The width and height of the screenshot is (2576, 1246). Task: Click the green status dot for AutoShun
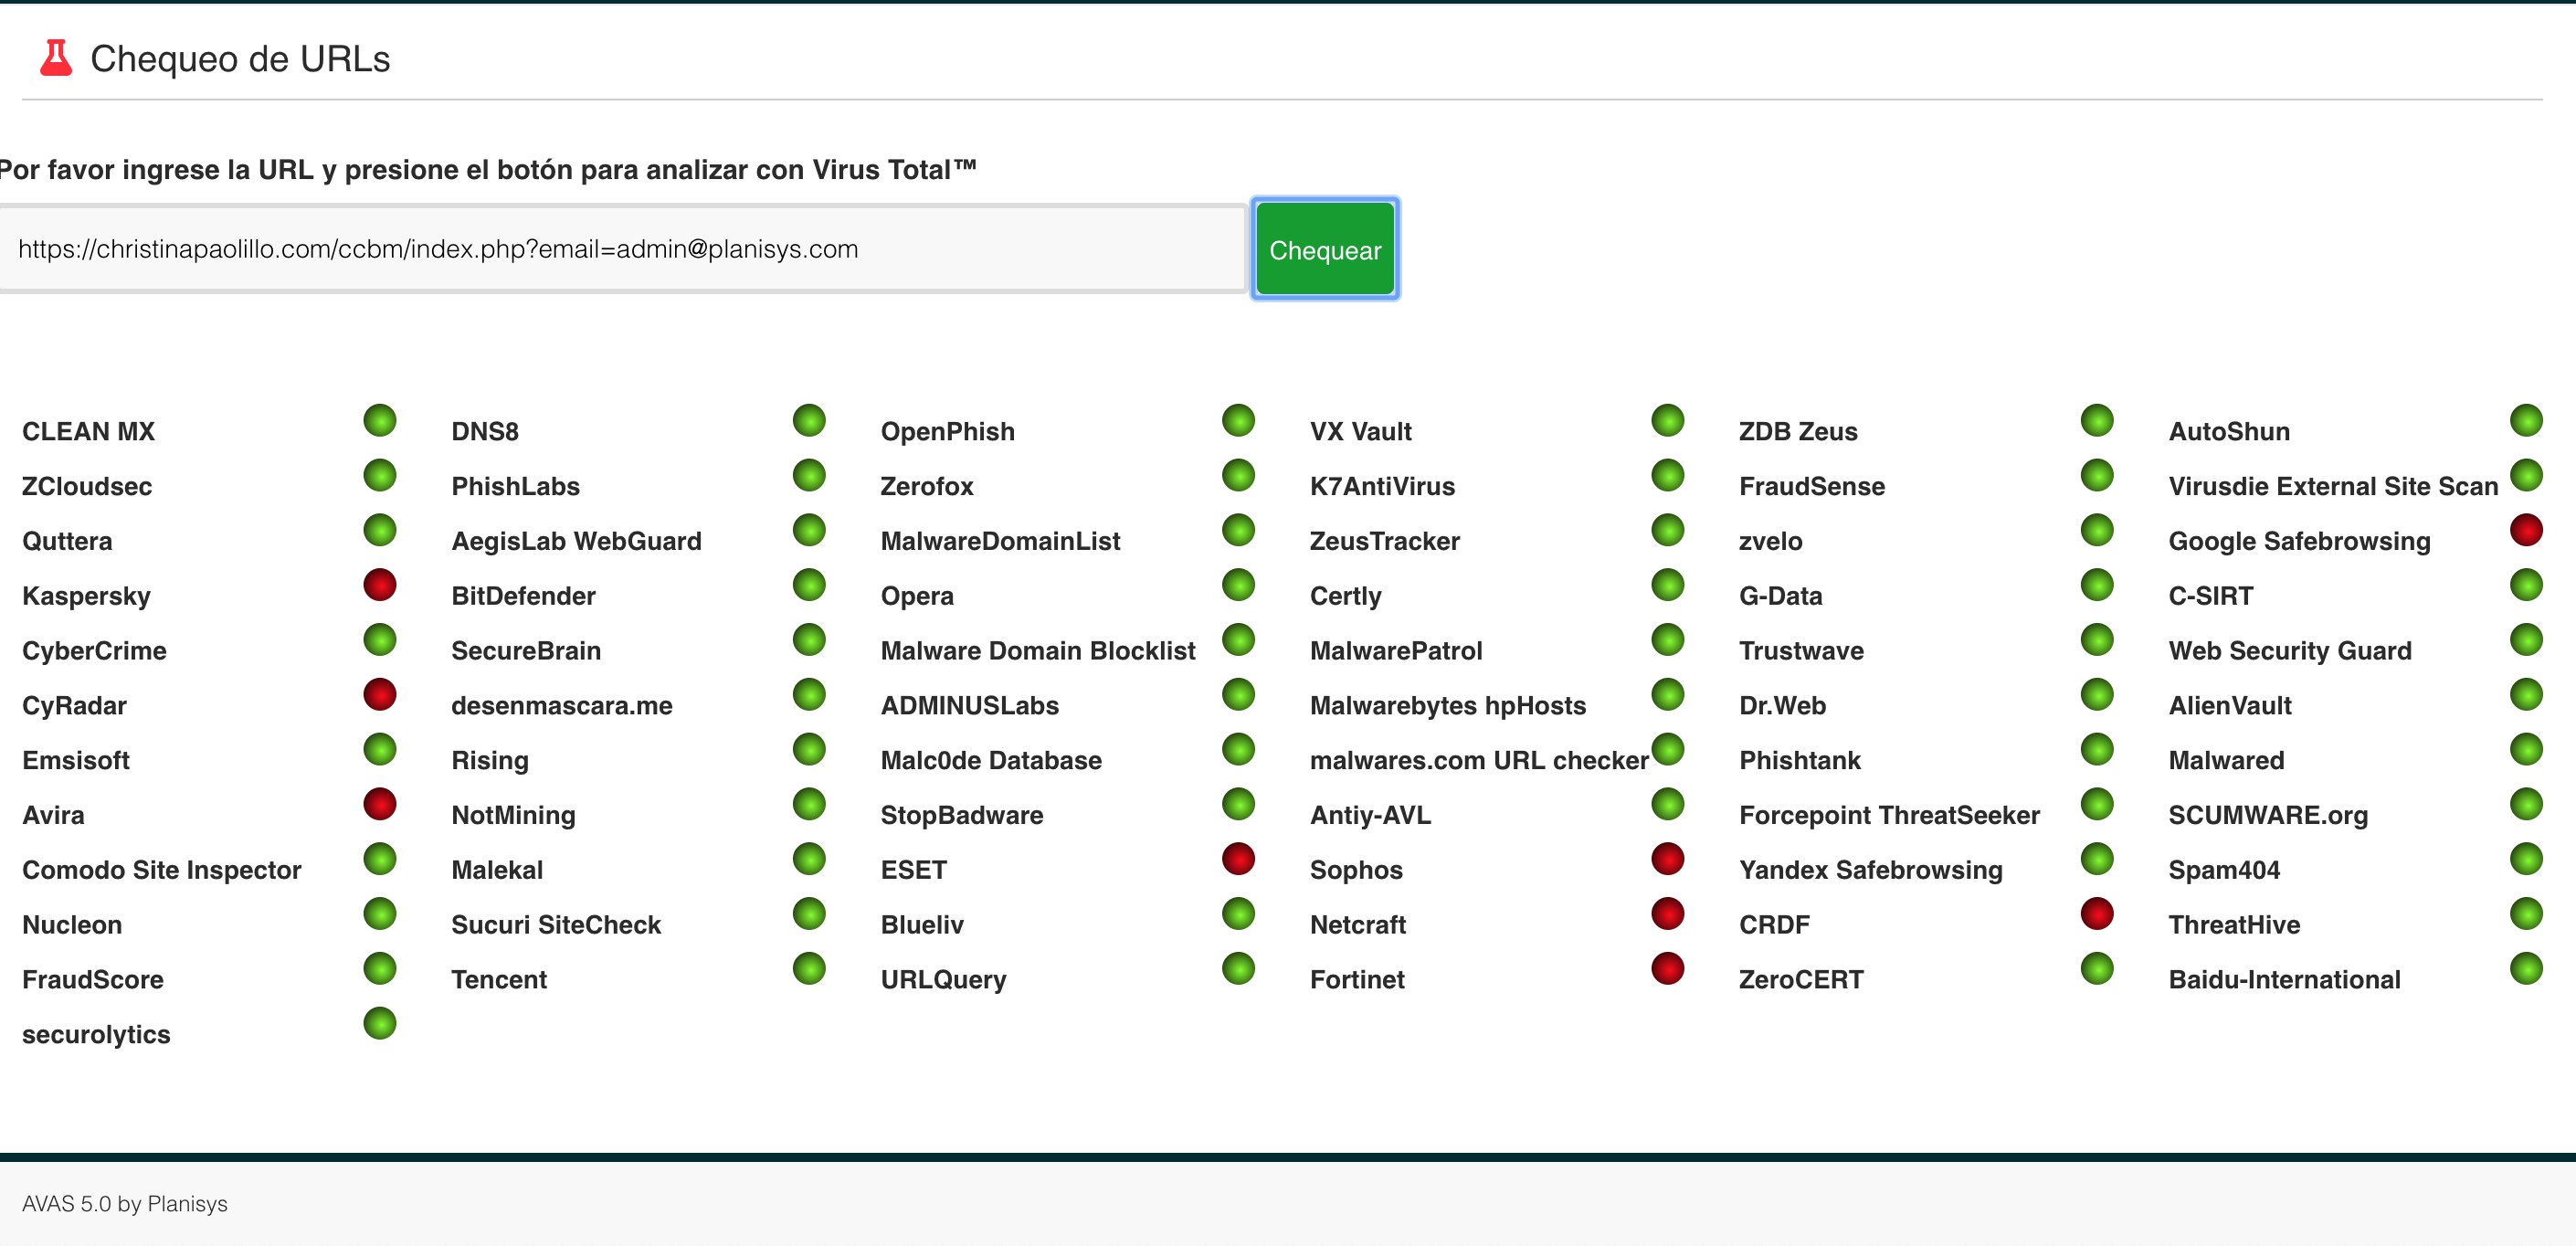(x=2526, y=420)
